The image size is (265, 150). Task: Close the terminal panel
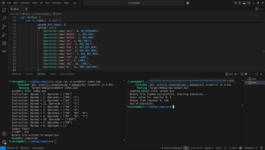click(x=261, y=74)
